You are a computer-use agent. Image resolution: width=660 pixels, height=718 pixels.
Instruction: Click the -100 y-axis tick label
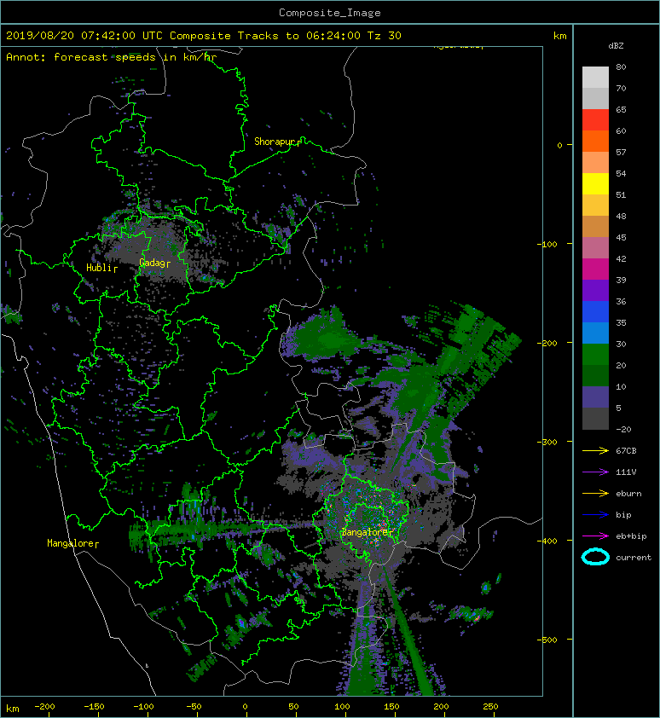[547, 244]
